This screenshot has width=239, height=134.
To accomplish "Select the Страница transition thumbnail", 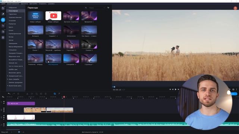I will pyautogui.click(x=89, y=58).
